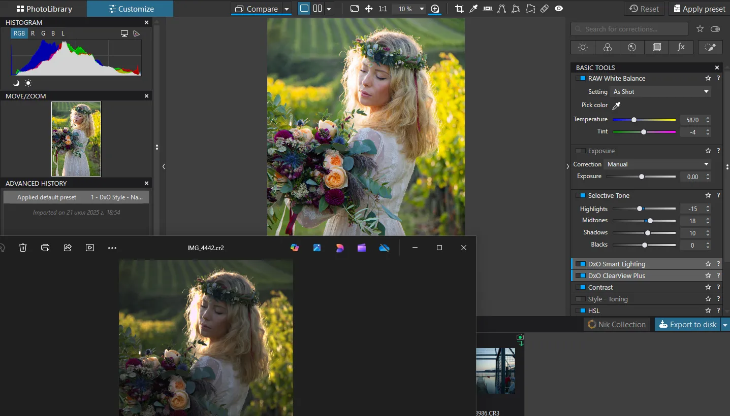Start slideshow in the IMG_4442.cr2 viewer
The width and height of the screenshot is (730, 416).
(x=90, y=248)
